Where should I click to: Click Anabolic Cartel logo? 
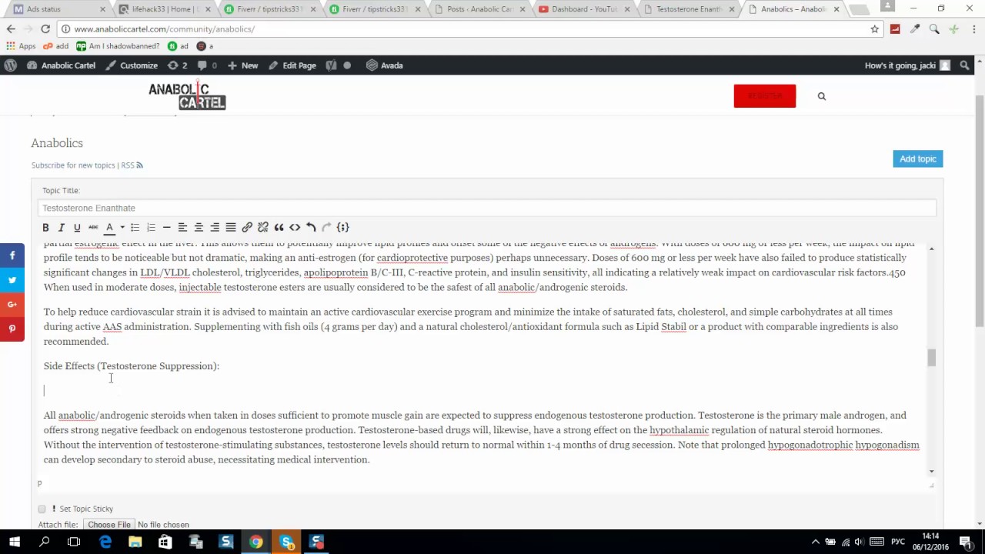click(x=187, y=96)
